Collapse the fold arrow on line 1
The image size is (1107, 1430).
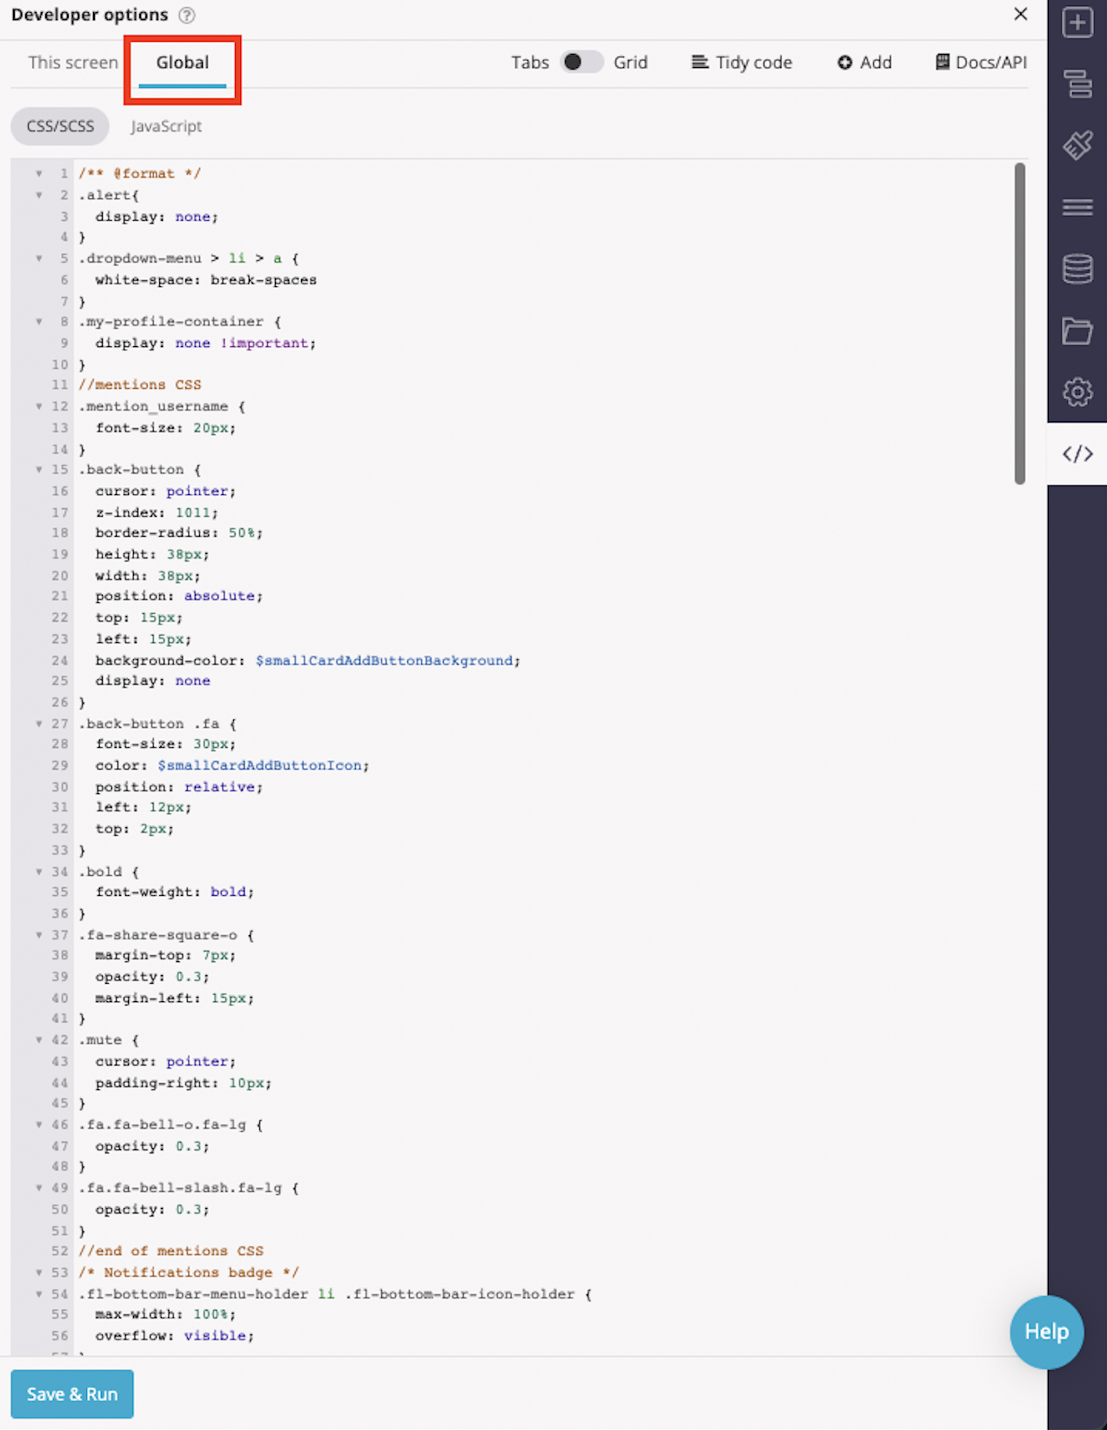click(39, 174)
